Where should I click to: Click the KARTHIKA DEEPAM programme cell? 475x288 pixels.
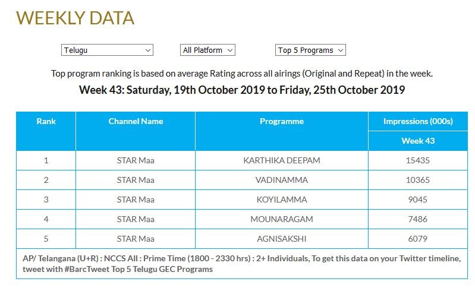(x=282, y=160)
